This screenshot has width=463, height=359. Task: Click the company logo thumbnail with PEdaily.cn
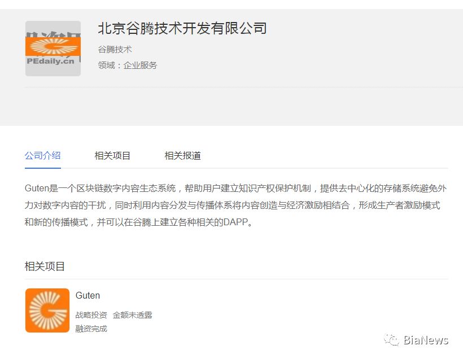pyautogui.click(x=53, y=49)
